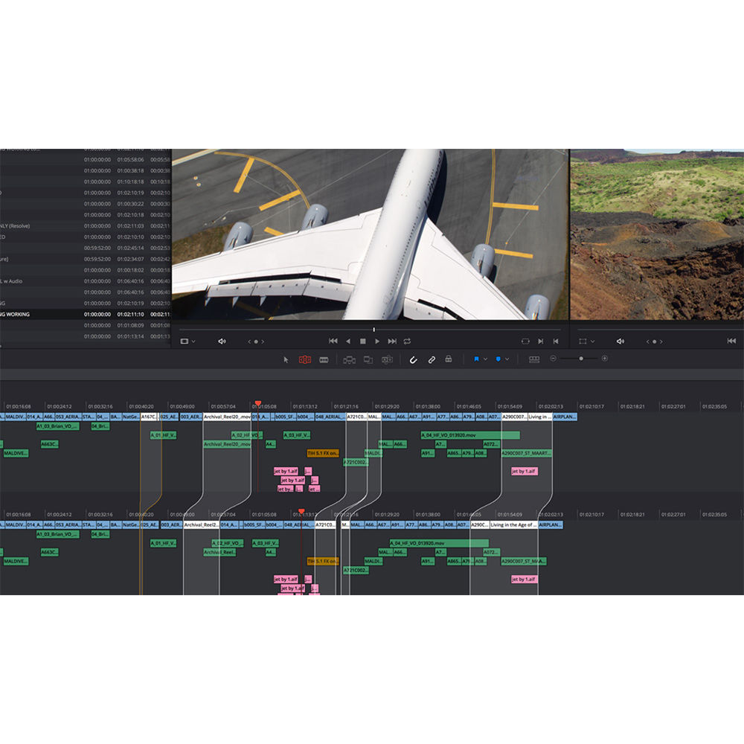The height and width of the screenshot is (744, 744).
Task: Enable Dynamic Trim Mode
Action: click(x=323, y=359)
